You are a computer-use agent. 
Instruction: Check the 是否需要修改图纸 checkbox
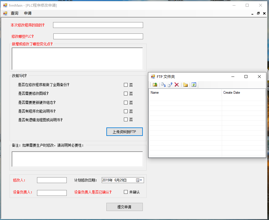pyautogui.click(x=126, y=94)
